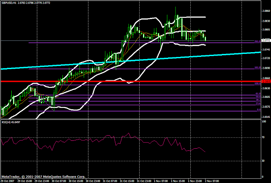Click 2.0690 on the price scale
Image resolution: width=271 pixels, height=183 pixels.
click(266, 68)
